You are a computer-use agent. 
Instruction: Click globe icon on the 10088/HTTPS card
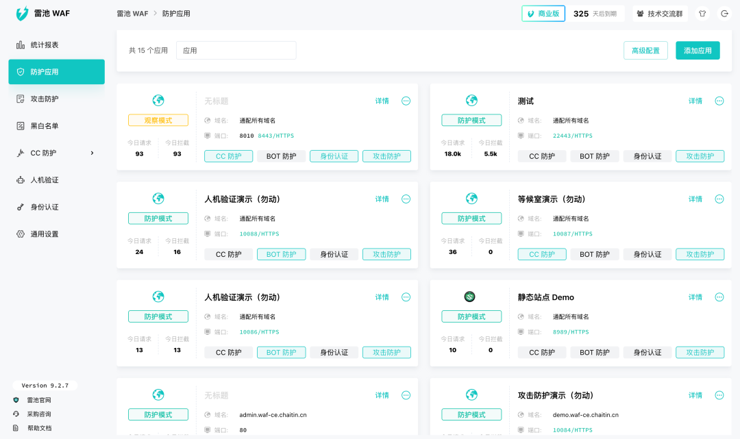click(x=158, y=198)
